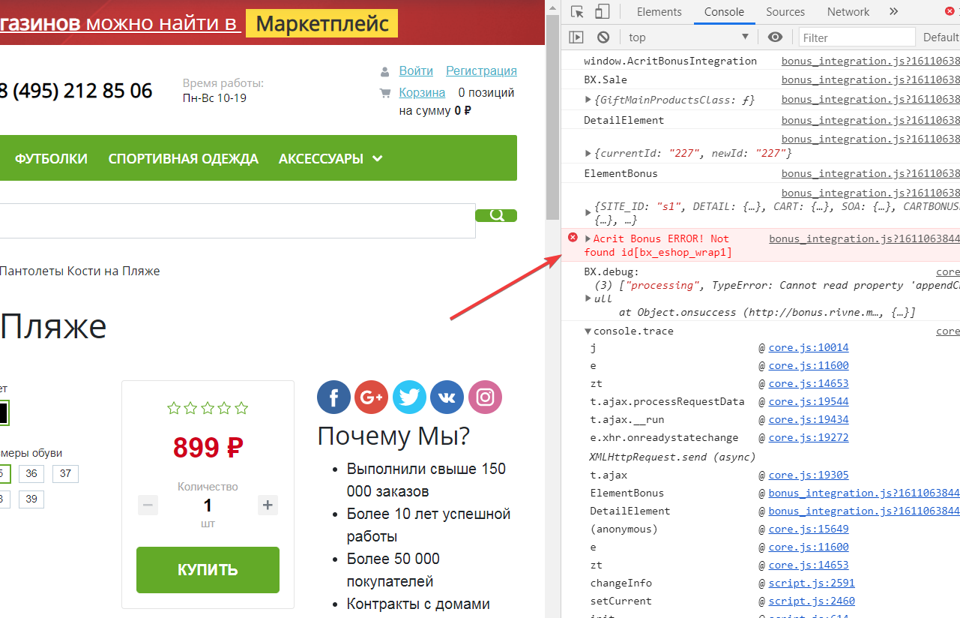This screenshot has height=618, width=960.
Task: Select shoe size 37
Action: click(65, 474)
